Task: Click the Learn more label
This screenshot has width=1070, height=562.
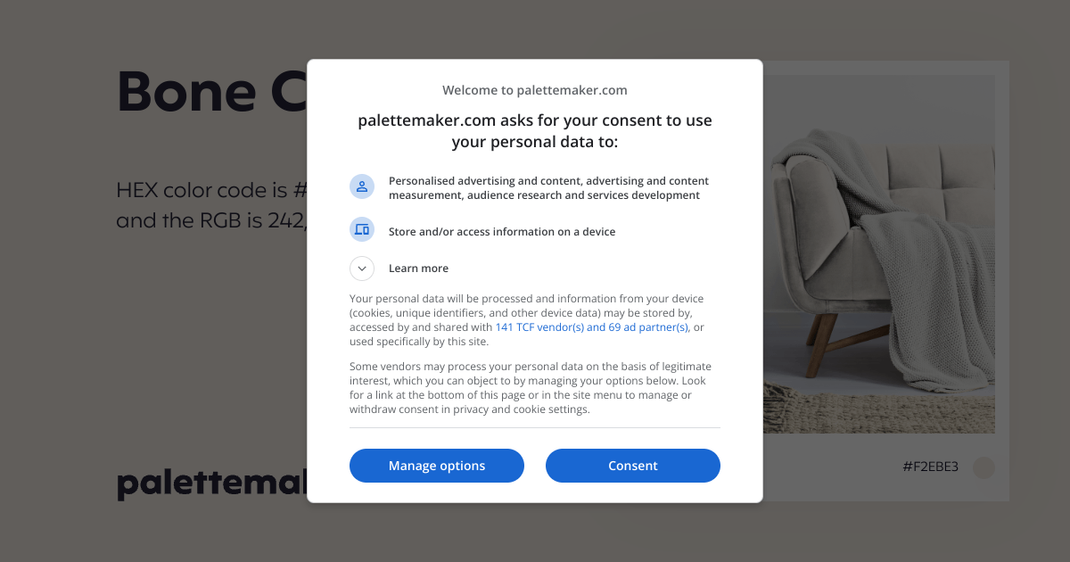Action: (418, 269)
